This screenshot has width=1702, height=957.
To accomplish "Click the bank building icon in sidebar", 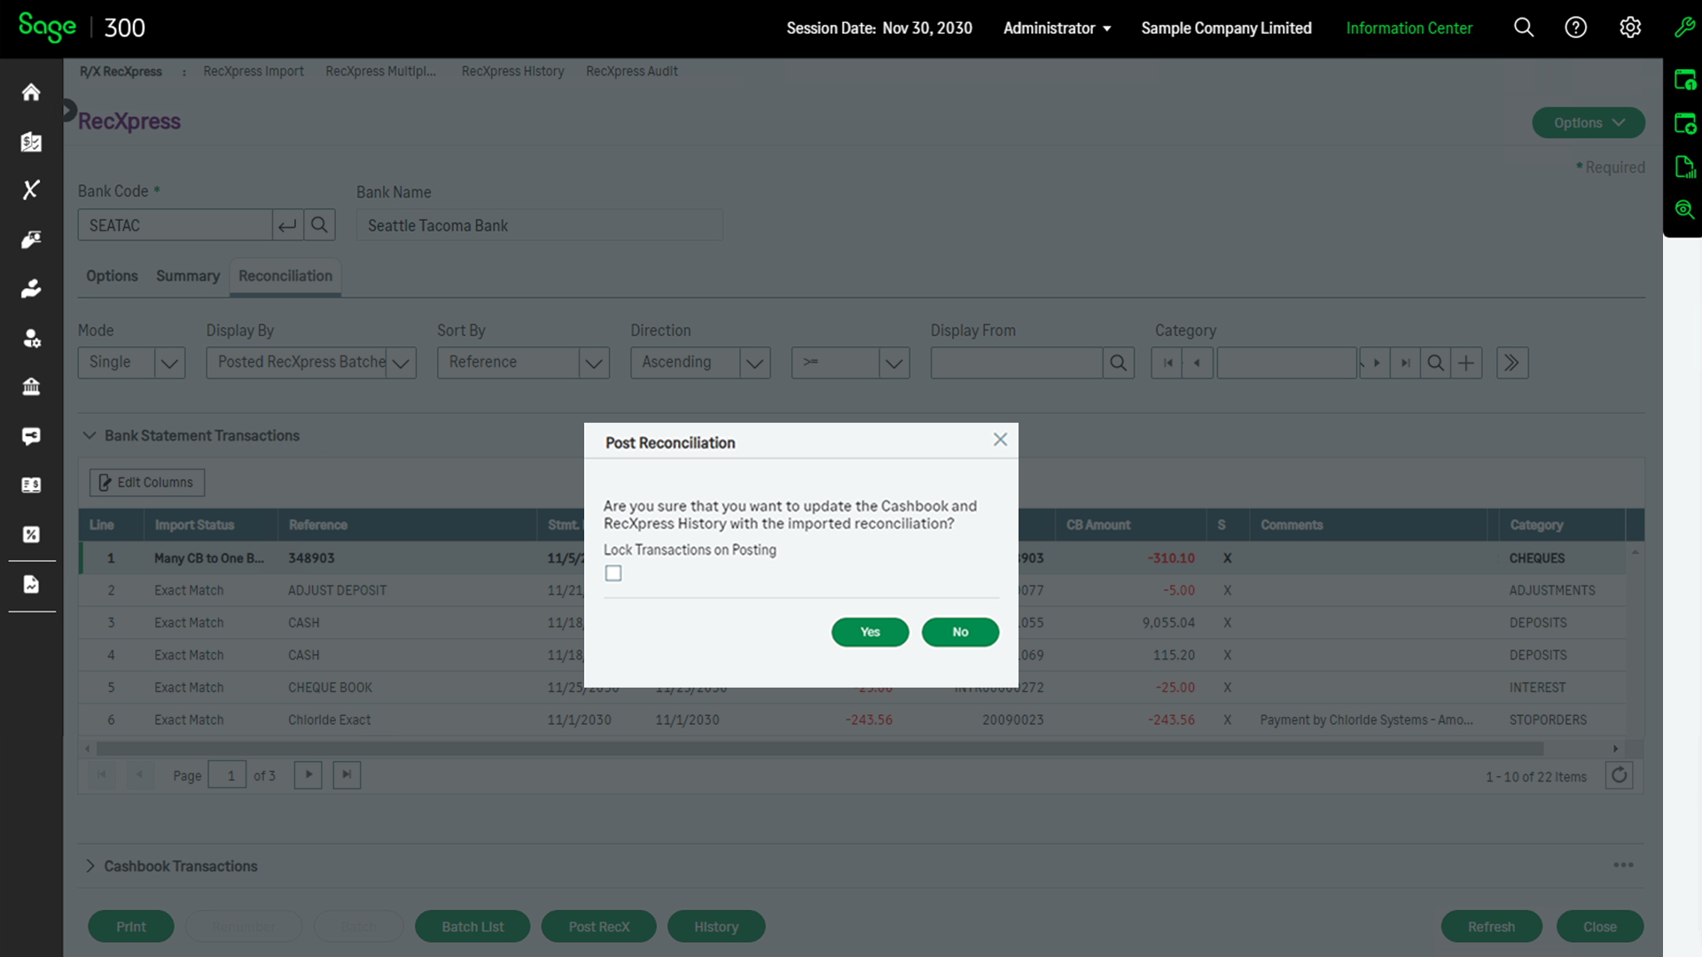I will coord(31,386).
